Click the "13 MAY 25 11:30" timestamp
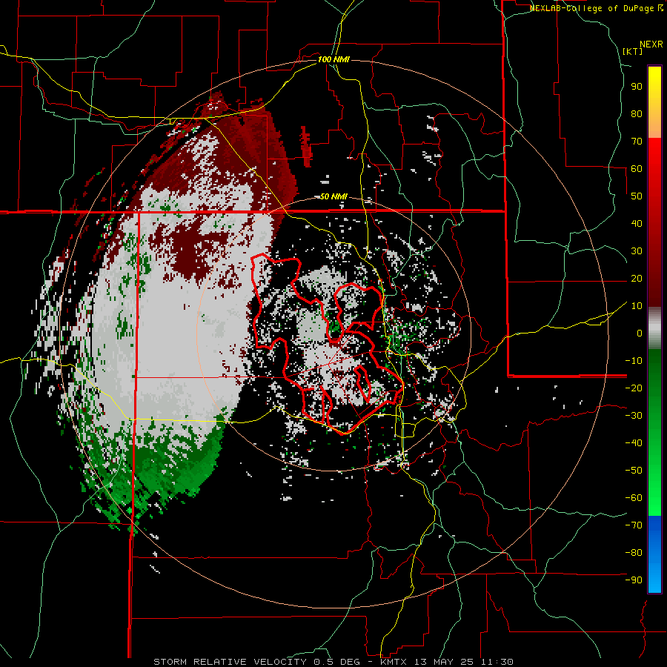This screenshot has width=667, height=667. point(464,662)
